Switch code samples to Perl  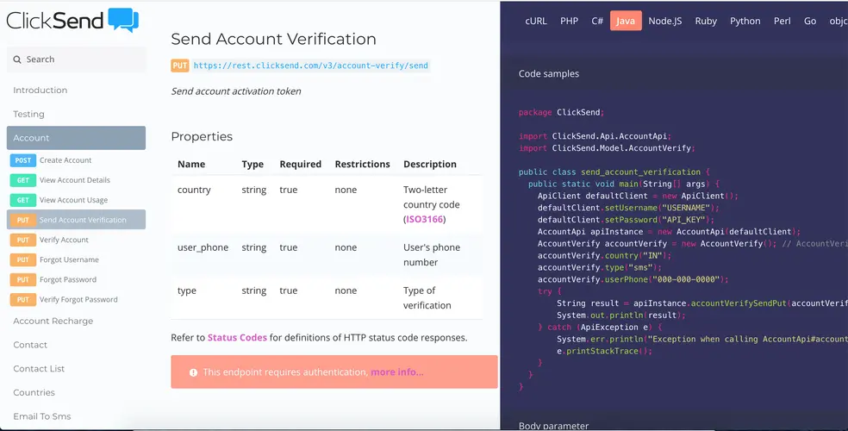click(782, 21)
